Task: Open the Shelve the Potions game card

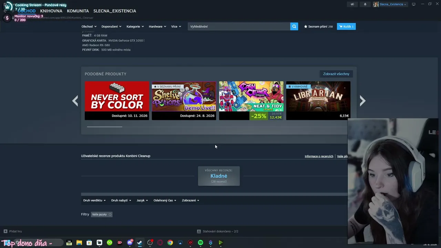Action: pyautogui.click(x=184, y=101)
